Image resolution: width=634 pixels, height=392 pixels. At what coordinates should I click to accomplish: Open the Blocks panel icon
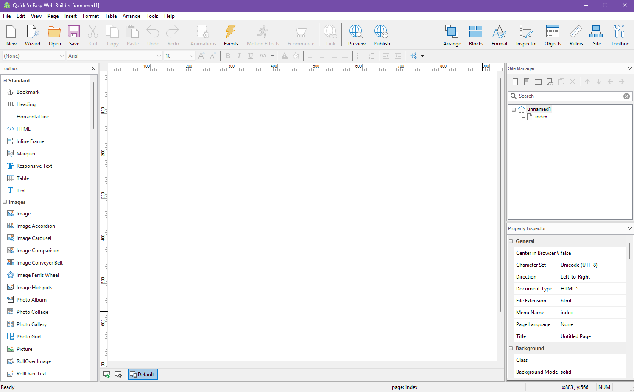pyautogui.click(x=476, y=35)
